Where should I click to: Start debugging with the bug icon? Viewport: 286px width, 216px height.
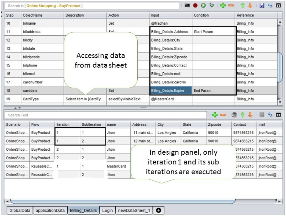click(211, 5)
